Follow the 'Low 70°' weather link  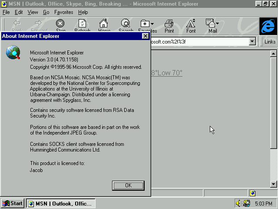pyautogui.click(x=167, y=73)
